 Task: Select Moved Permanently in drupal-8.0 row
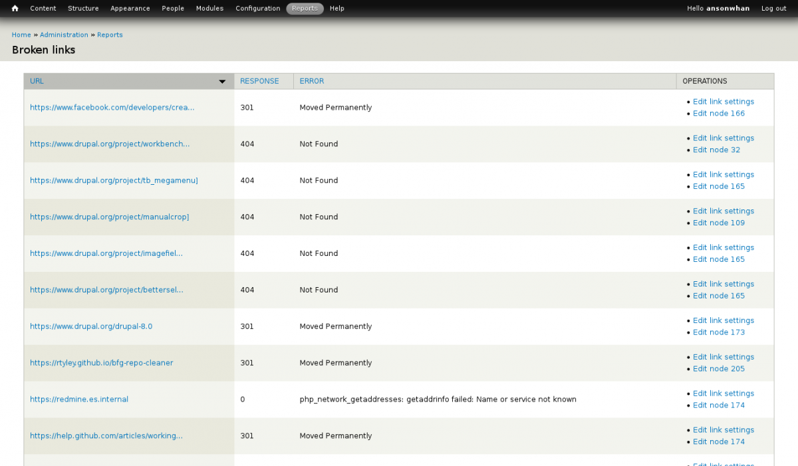[x=336, y=327]
